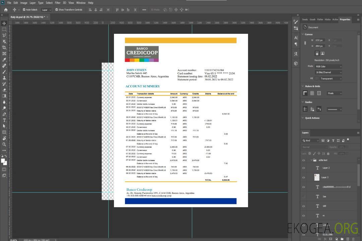
Task: Open the 3D panel cube icon
Action: tap(296, 63)
